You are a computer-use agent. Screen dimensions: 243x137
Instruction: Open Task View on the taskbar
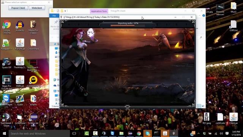(x=74, y=134)
